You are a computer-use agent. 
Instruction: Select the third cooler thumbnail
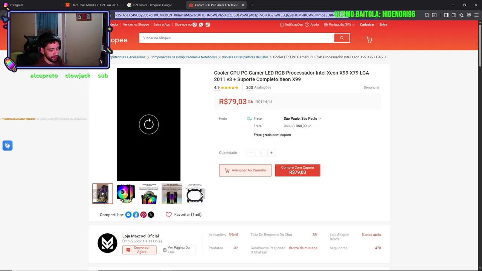[x=149, y=194]
